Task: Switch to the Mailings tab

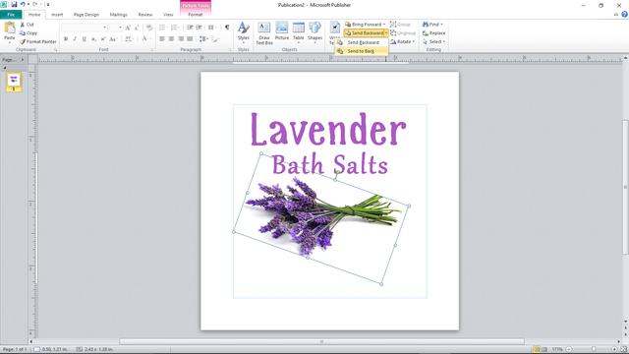Action: (x=119, y=15)
